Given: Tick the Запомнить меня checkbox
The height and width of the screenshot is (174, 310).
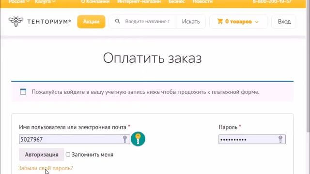Looking at the screenshot, I should [68, 154].
